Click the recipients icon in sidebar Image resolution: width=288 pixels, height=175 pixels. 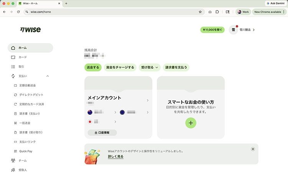13,170
